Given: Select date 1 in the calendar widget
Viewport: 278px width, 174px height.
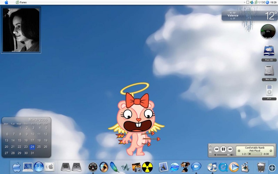Looking at the screenshot, I should point(20,128).
